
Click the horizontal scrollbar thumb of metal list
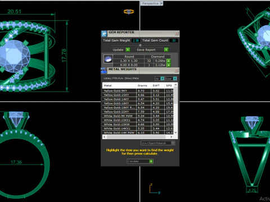tap(136, 137)
